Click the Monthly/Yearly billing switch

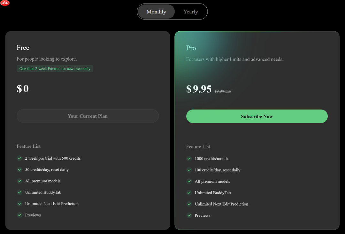tap(172, 11)
